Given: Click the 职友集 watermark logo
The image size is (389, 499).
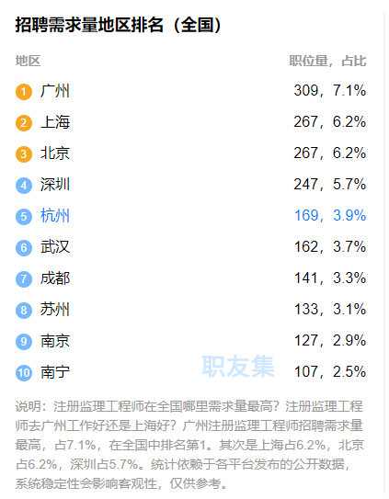Looking at the screenshot, I should (x=238, y=366).
